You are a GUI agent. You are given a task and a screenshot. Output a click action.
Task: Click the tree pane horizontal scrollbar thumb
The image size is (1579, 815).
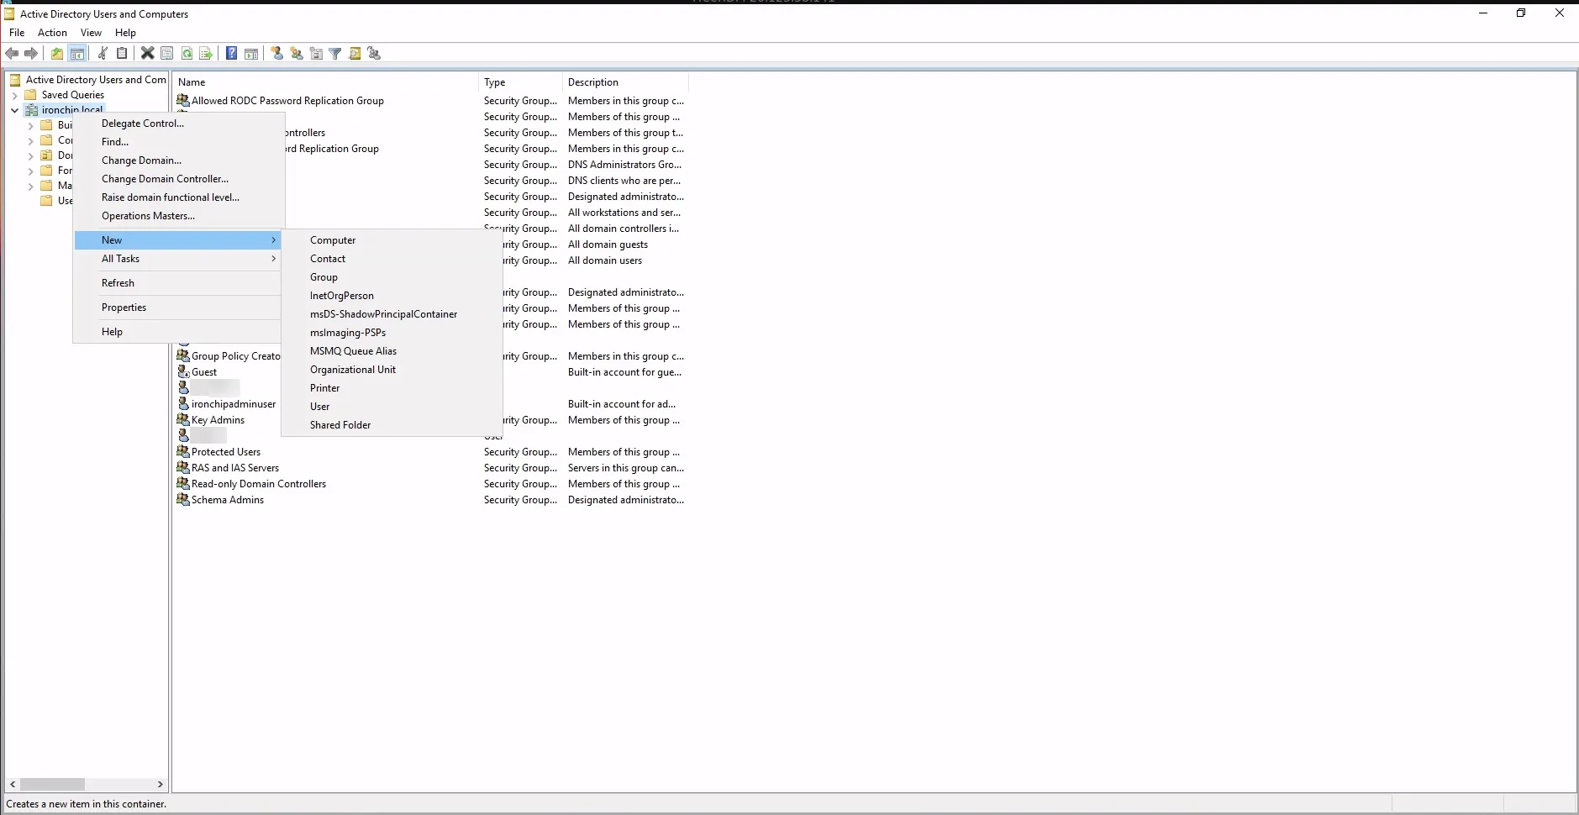point(52,784)
